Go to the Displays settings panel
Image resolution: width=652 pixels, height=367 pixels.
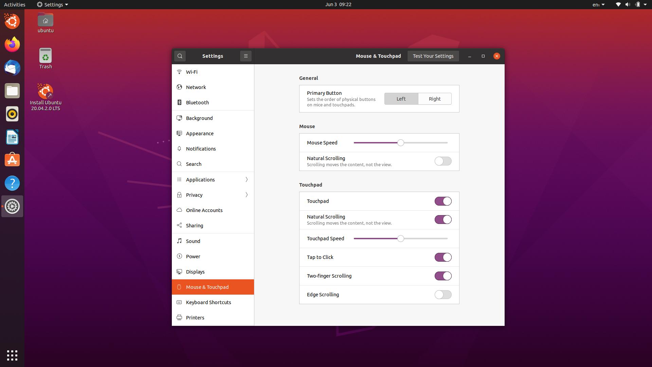[x=195, y=272]
